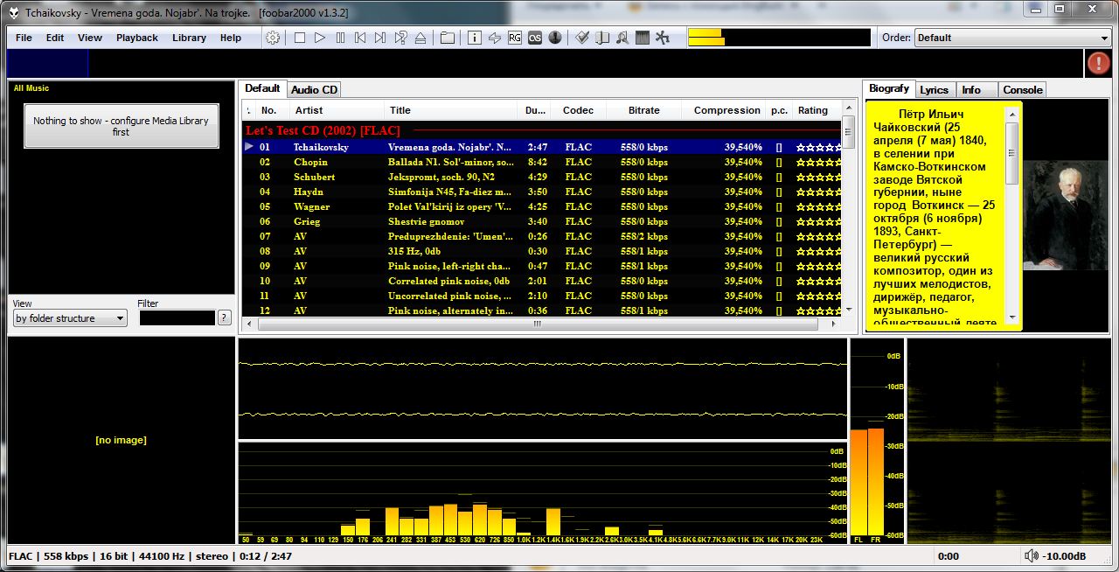The width and height of the screenshot is (1119, 572).
Task: Click the yellow seek bar in toolbar
Action: [778, 38]
